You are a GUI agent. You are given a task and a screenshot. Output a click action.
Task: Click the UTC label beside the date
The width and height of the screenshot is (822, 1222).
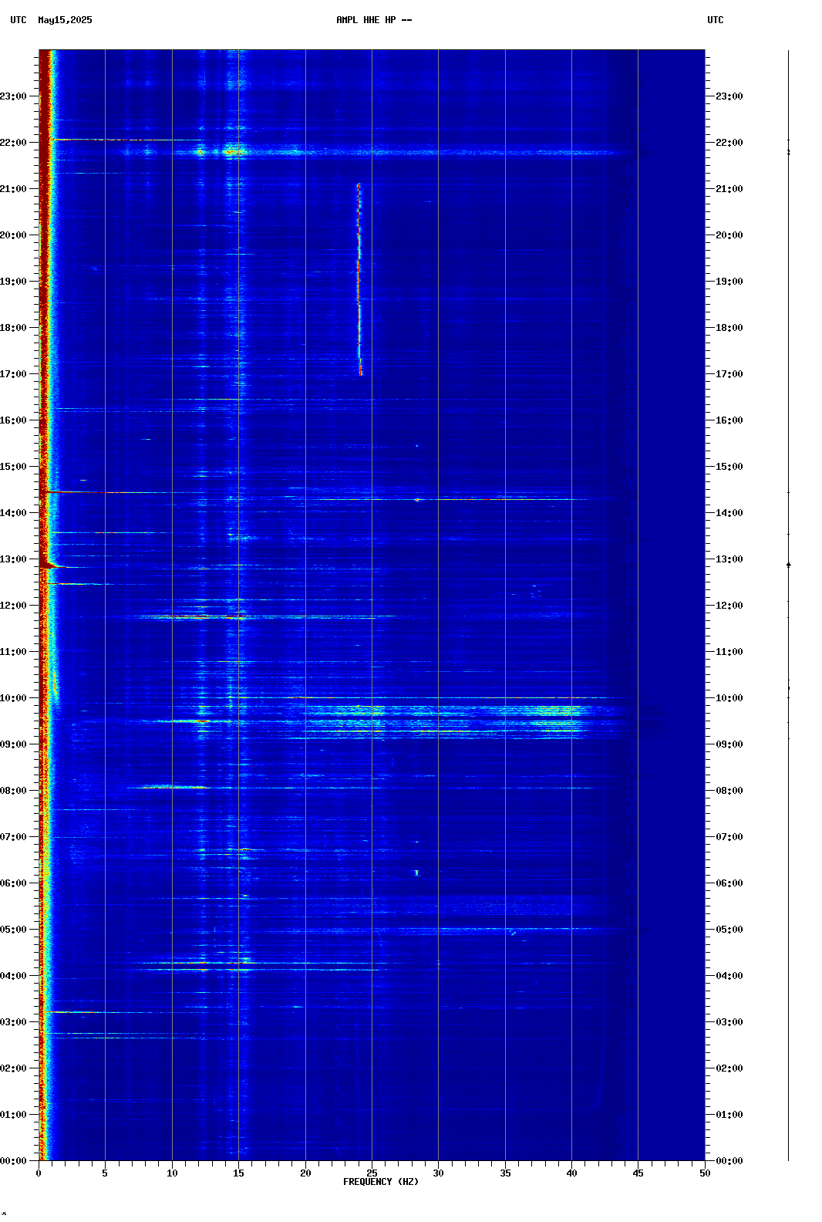pyautogui.click(x=19, y=20)
